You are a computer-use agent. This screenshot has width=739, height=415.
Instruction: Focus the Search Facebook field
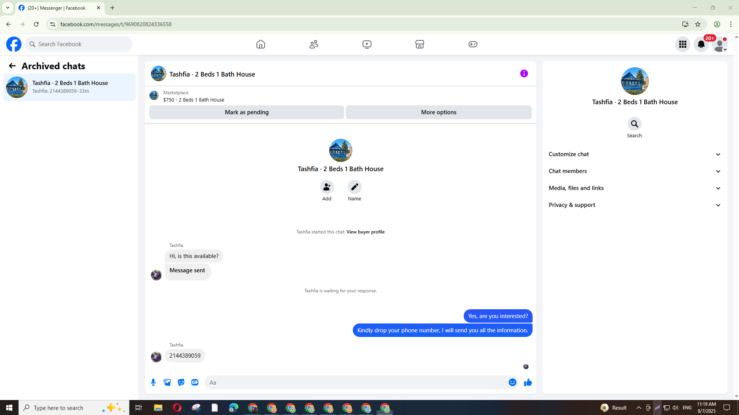point(79,44)
